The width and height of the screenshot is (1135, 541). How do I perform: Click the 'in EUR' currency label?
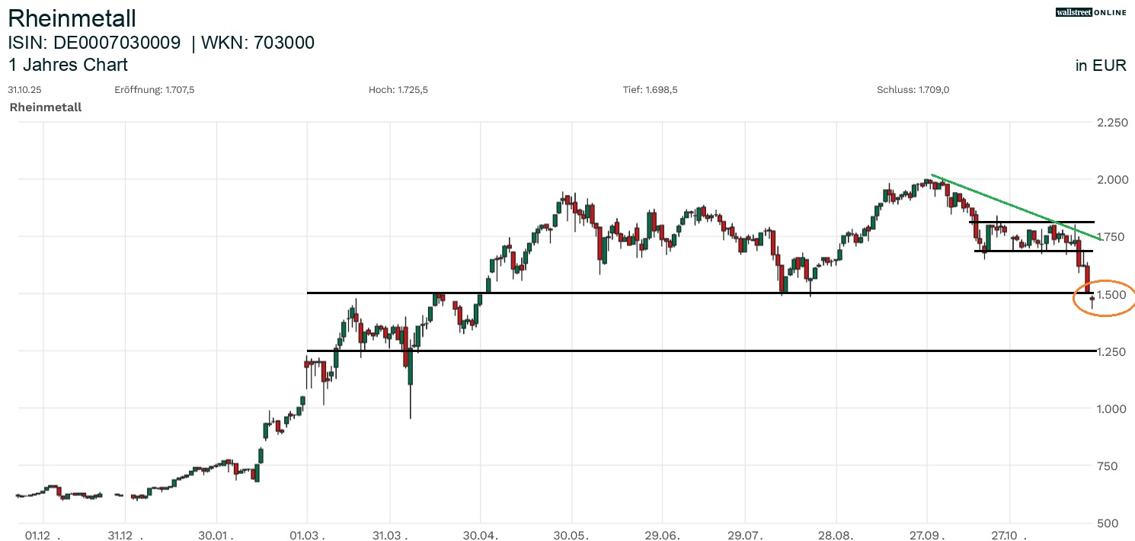1100,66
